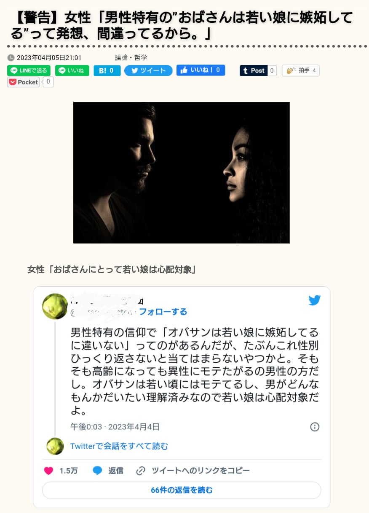Open Twitterで会話をすべて読む link
This screenshot has height=513, width=369.
pyautogui.click(x=119, y=446)
